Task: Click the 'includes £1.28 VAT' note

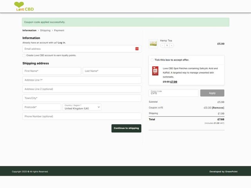Action: point(215,123)
